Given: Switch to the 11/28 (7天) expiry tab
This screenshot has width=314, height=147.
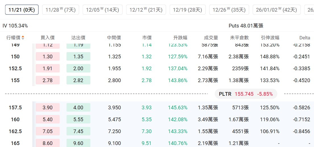Looking at the screenshot, I should pos(61,10).
